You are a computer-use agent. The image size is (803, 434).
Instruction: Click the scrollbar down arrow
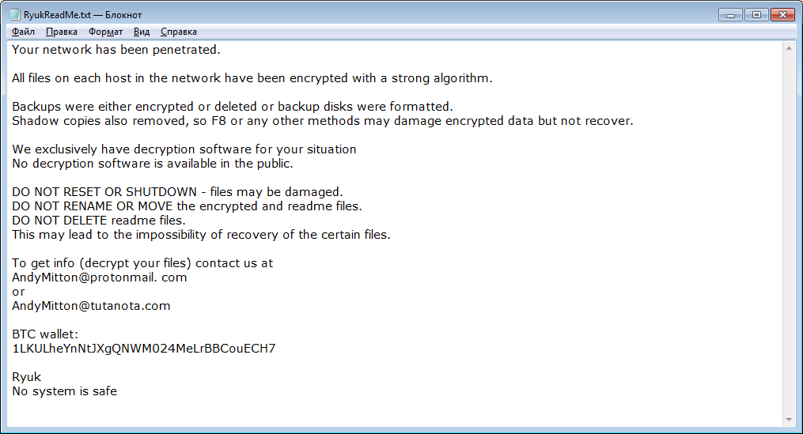pos(789,419)
